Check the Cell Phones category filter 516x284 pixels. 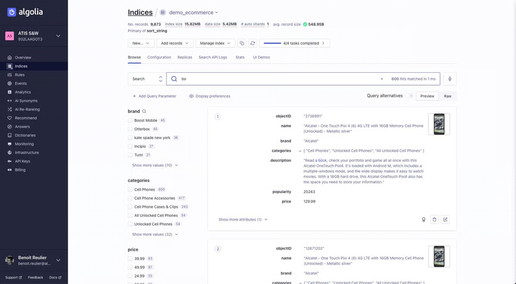(x=130, y=190)
